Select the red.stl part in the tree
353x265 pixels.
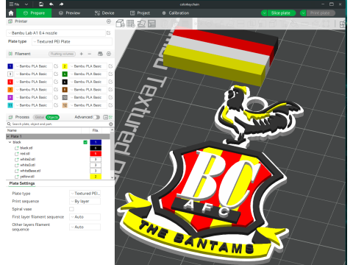tap(25, 154)
